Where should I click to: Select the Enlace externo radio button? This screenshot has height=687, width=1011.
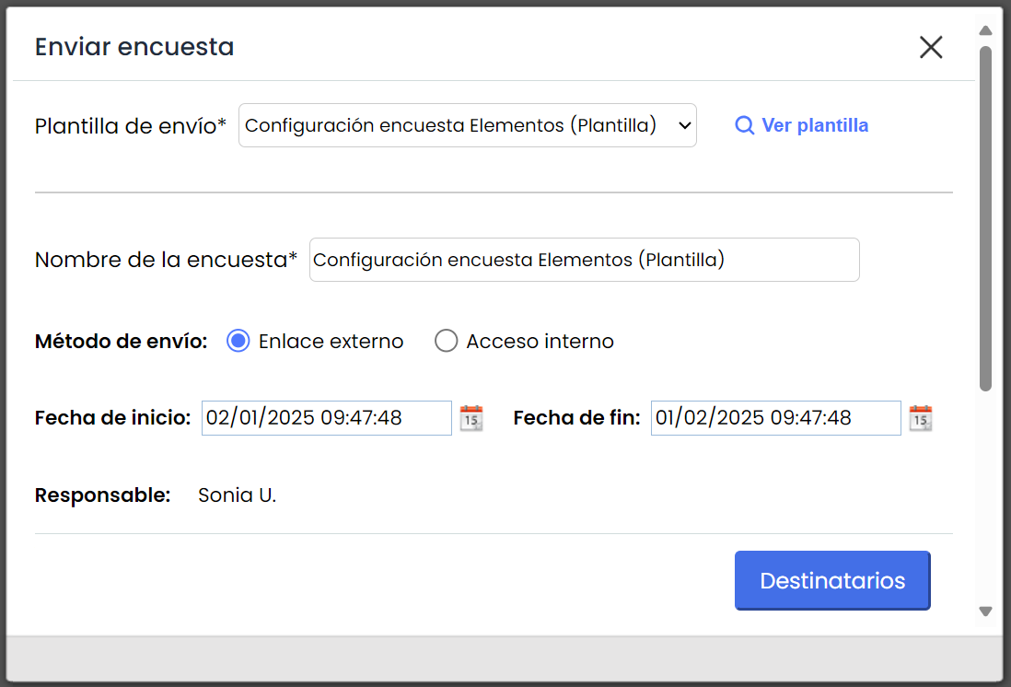pyautogui.click(x=238, y=342)
